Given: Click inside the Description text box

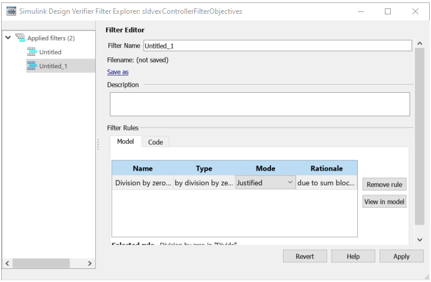Looking at the screenshot, I should (x=260, y=104).
